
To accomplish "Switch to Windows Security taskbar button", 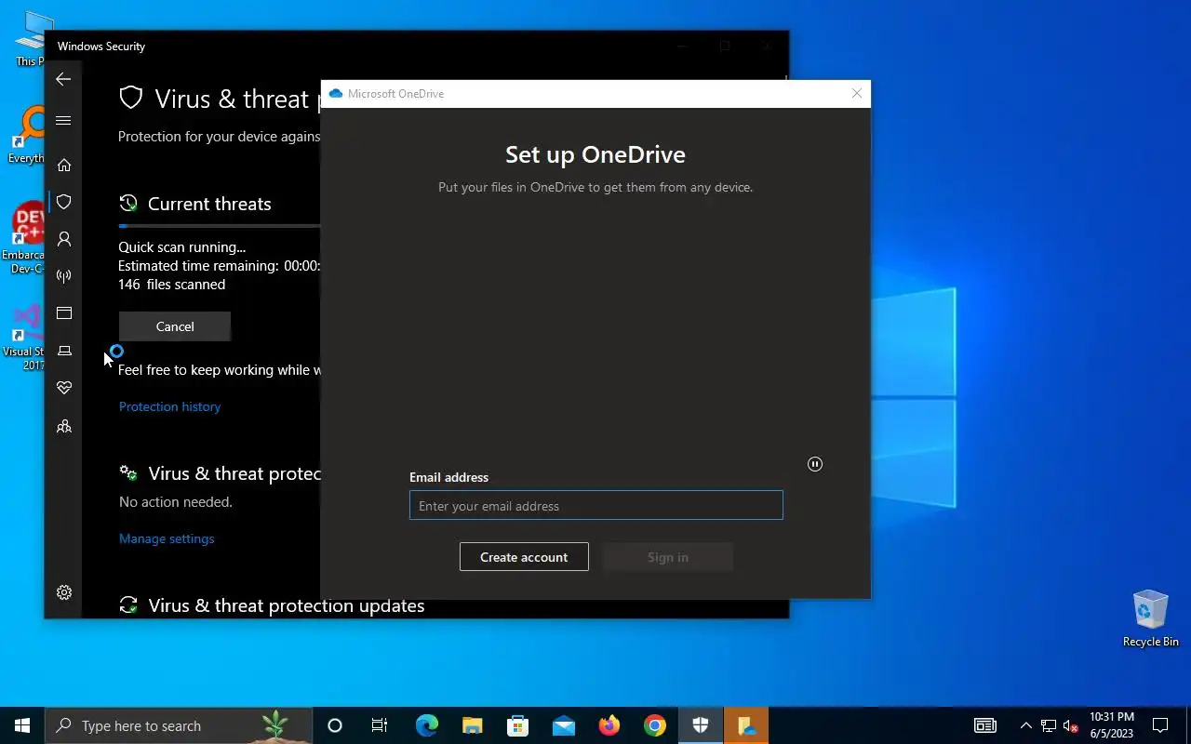I will [x=701, y=725].
